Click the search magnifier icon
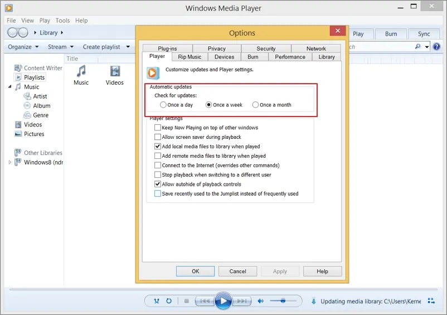This screenshot has width=447, height=315. [417, 46]
